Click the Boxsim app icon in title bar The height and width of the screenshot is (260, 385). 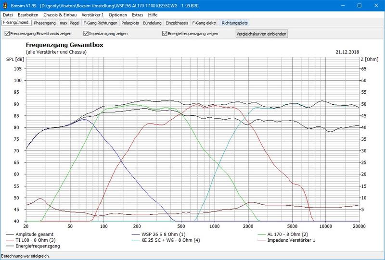pyautogui.click(x=4, y=5)
